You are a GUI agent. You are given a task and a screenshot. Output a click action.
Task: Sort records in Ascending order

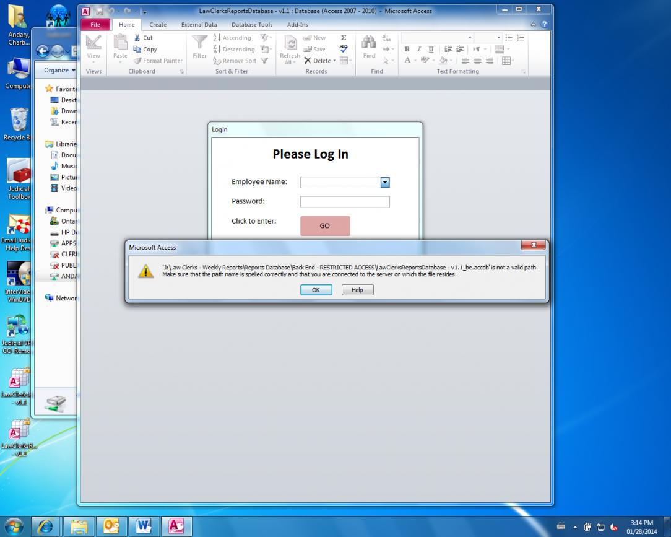232,38
